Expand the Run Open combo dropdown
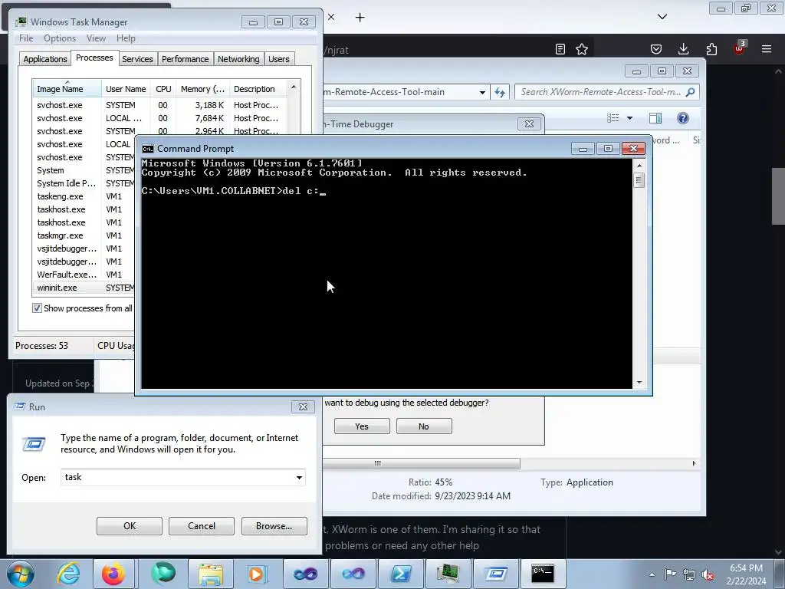The width and height of the screenshot is (785, 589). 299,477
